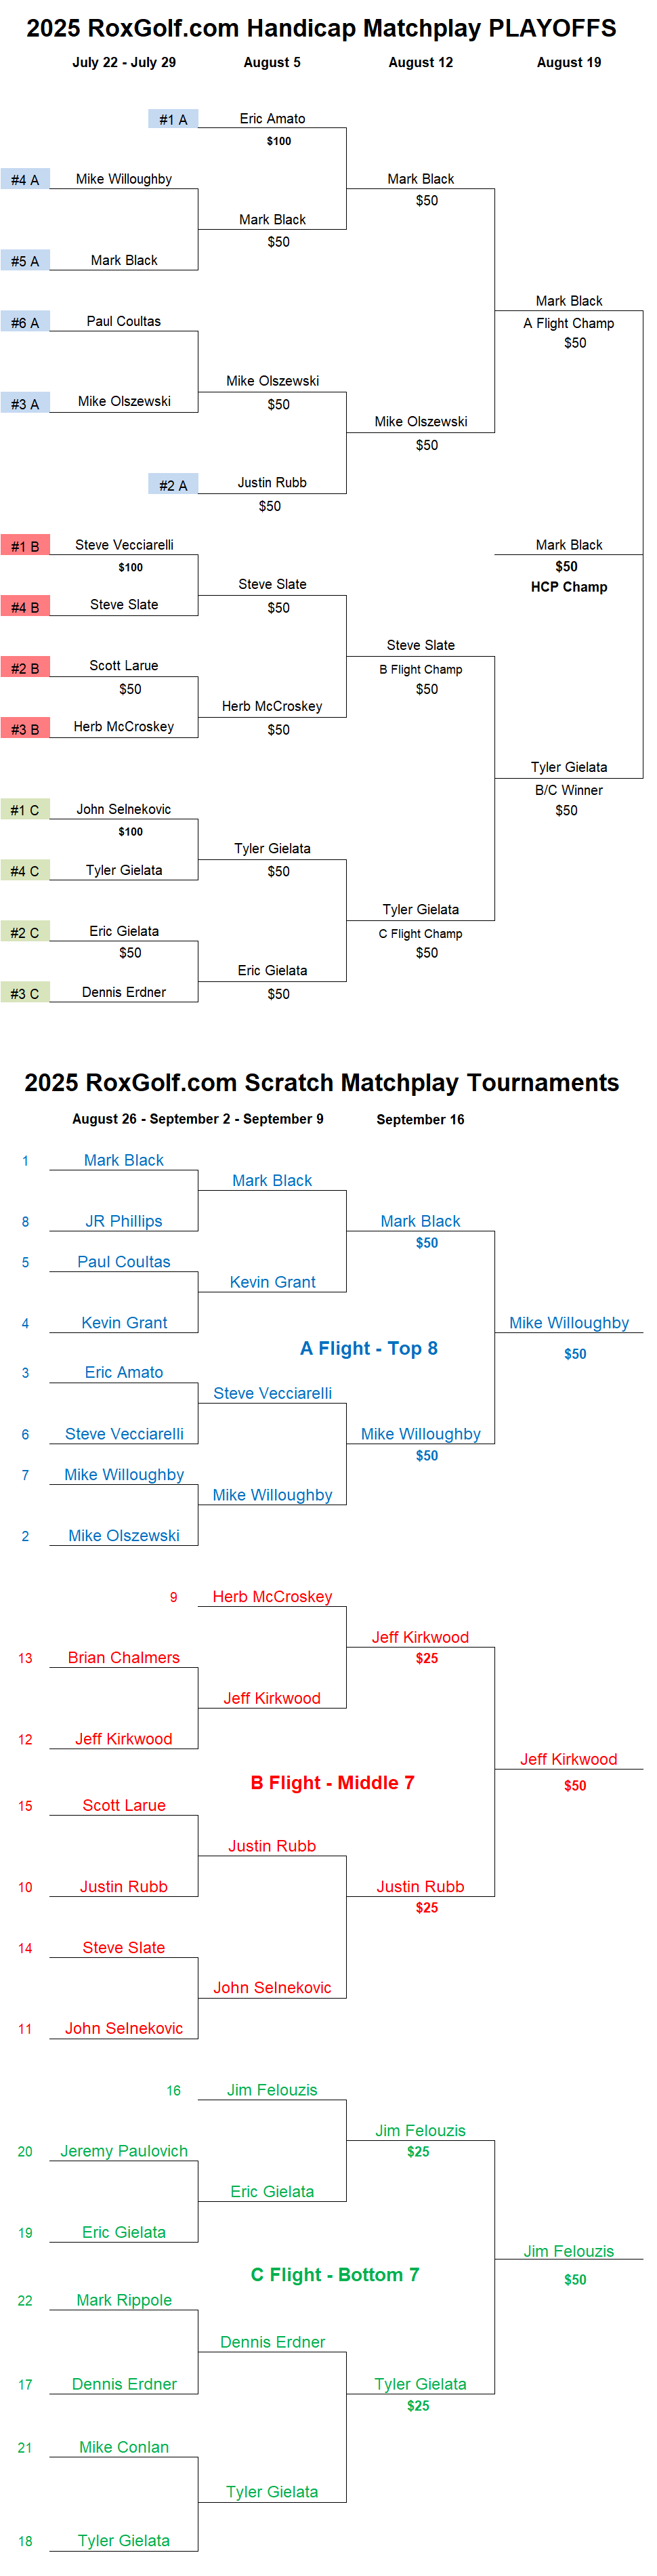This screenshot has width=657, height=2576.
Task: Click the Handicap Matchplay PLAYOFFS title
Action: point(321,28)
